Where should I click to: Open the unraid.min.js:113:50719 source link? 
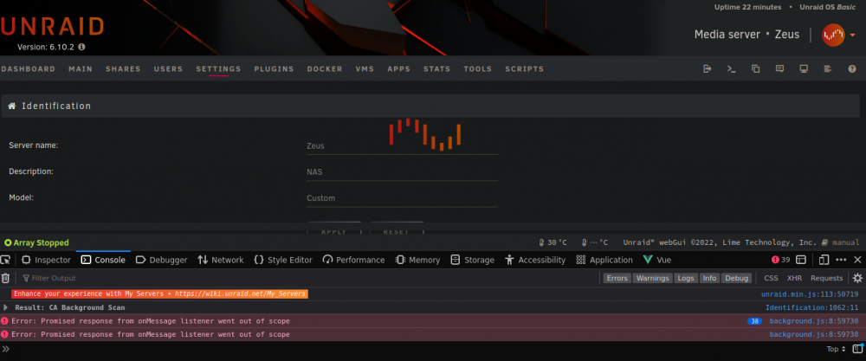pos(810,294)
